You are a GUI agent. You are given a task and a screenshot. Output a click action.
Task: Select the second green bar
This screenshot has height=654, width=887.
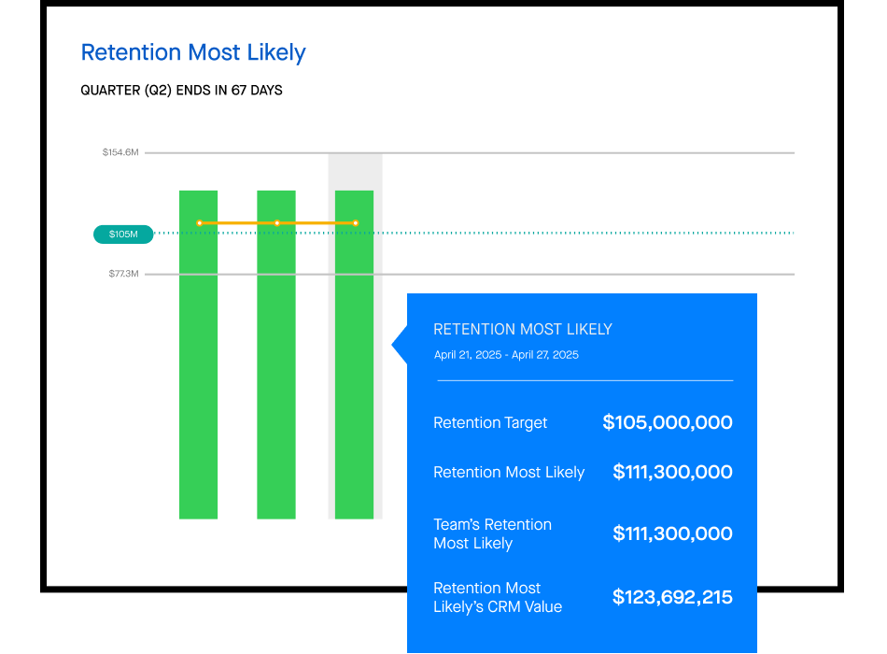coord(276,374)
